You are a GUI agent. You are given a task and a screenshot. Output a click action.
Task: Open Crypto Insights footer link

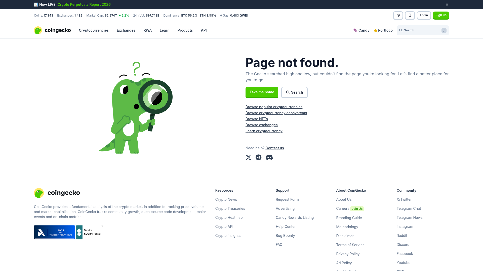[228, 236]
